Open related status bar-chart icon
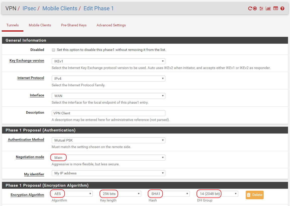This screenshot has width=290, height=206. 268,8
